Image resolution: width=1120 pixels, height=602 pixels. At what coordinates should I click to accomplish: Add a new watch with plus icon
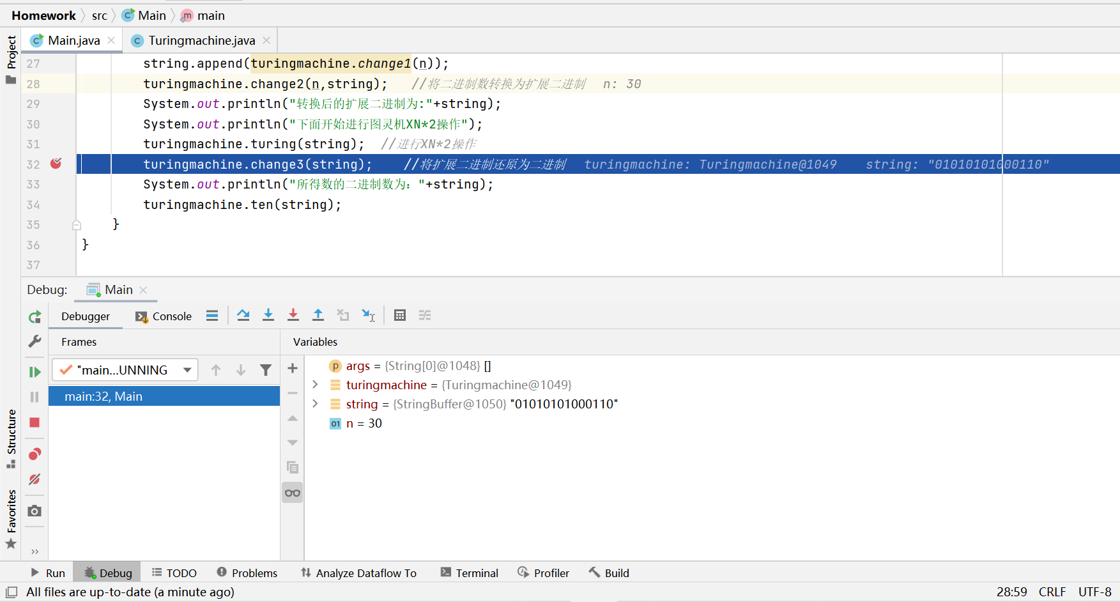coord(293,369)
